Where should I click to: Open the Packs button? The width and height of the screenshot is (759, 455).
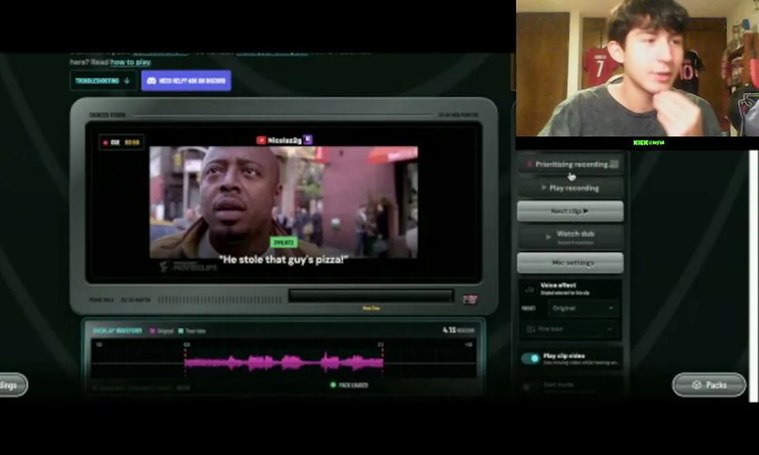[x=709, y=385]
